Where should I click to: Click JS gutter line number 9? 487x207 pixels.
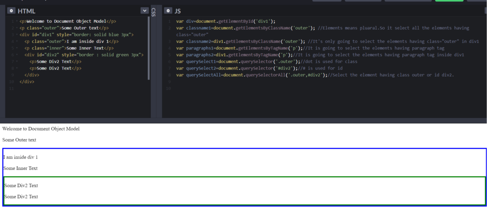169,82
